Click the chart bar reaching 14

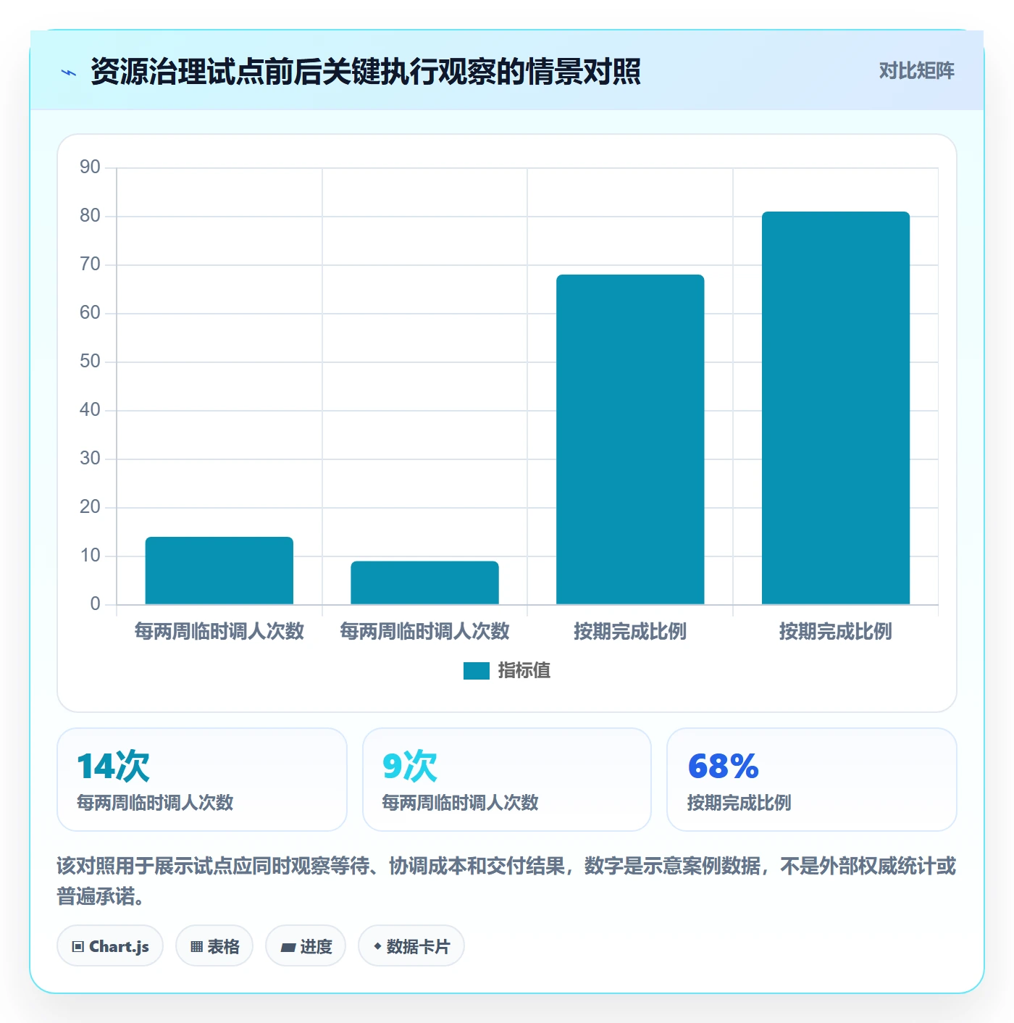click(219, 570)
